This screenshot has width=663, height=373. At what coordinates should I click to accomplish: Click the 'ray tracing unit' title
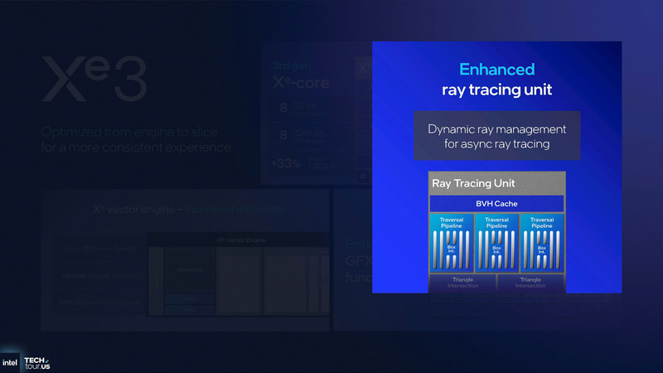(x=496, y=90)
